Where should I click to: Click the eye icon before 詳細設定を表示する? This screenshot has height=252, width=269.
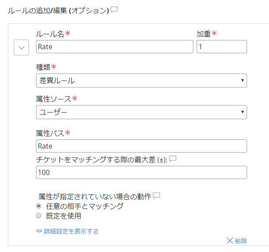pyautogui.click(x=39, y=231)
